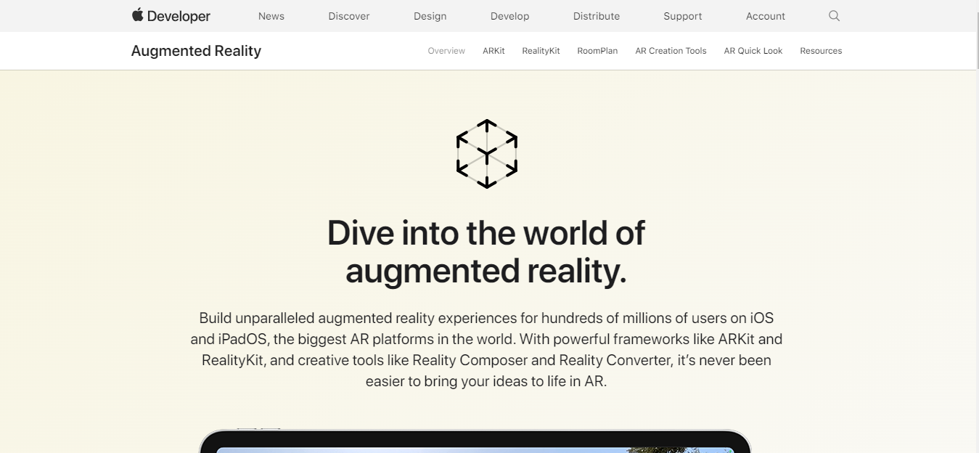Open the search magnifier icon
The image size is (979, 453).
(x=834, y=16)
